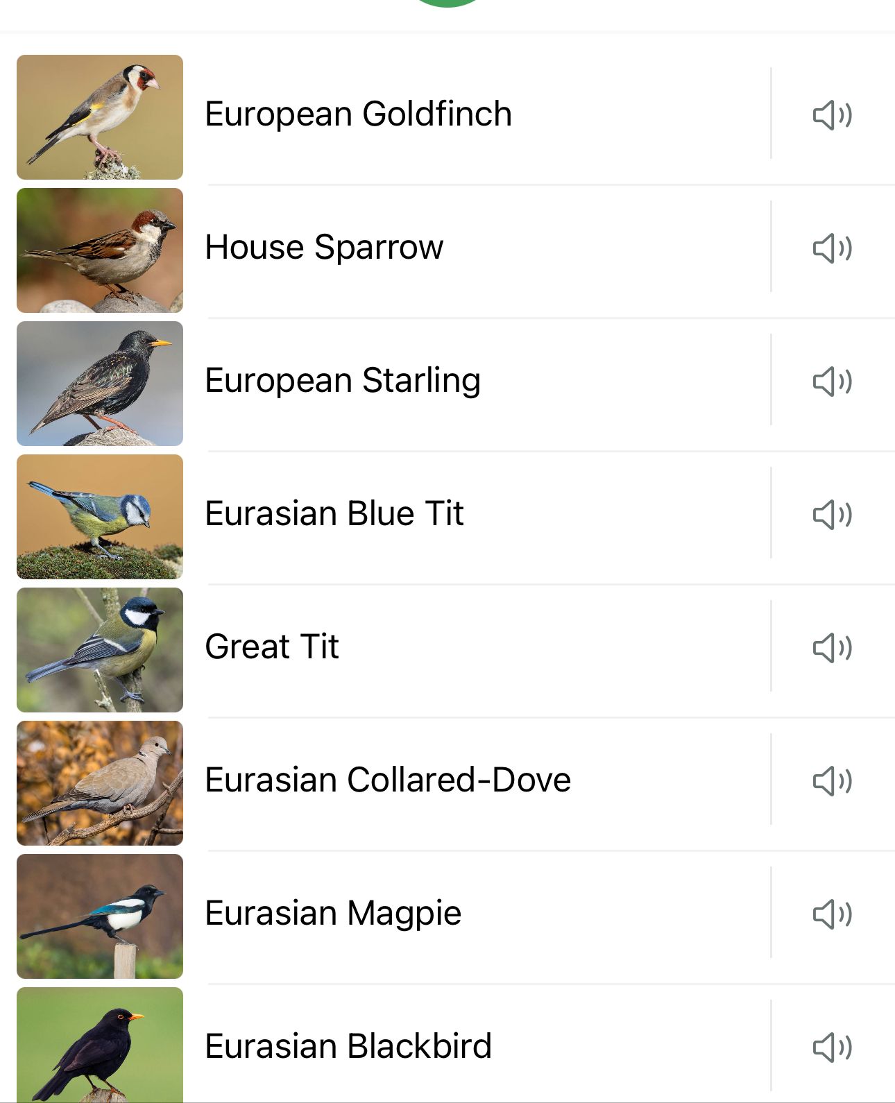Open the Eurasian Blackbird photo
This screenshot has height=1103, width=895.
coord(100,1045)
